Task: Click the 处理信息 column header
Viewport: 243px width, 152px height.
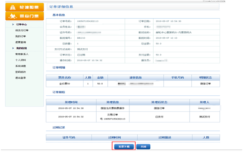Action: point(113,102)
